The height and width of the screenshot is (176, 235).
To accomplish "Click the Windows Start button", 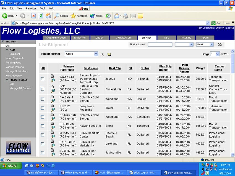I will tap(11, 166).
